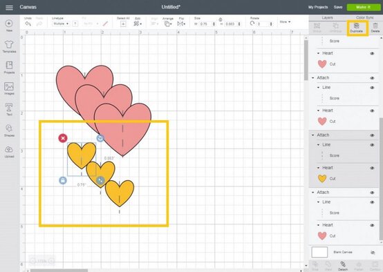Click the Group icon
Screen dimensions: 383x272
pos(317,26)
